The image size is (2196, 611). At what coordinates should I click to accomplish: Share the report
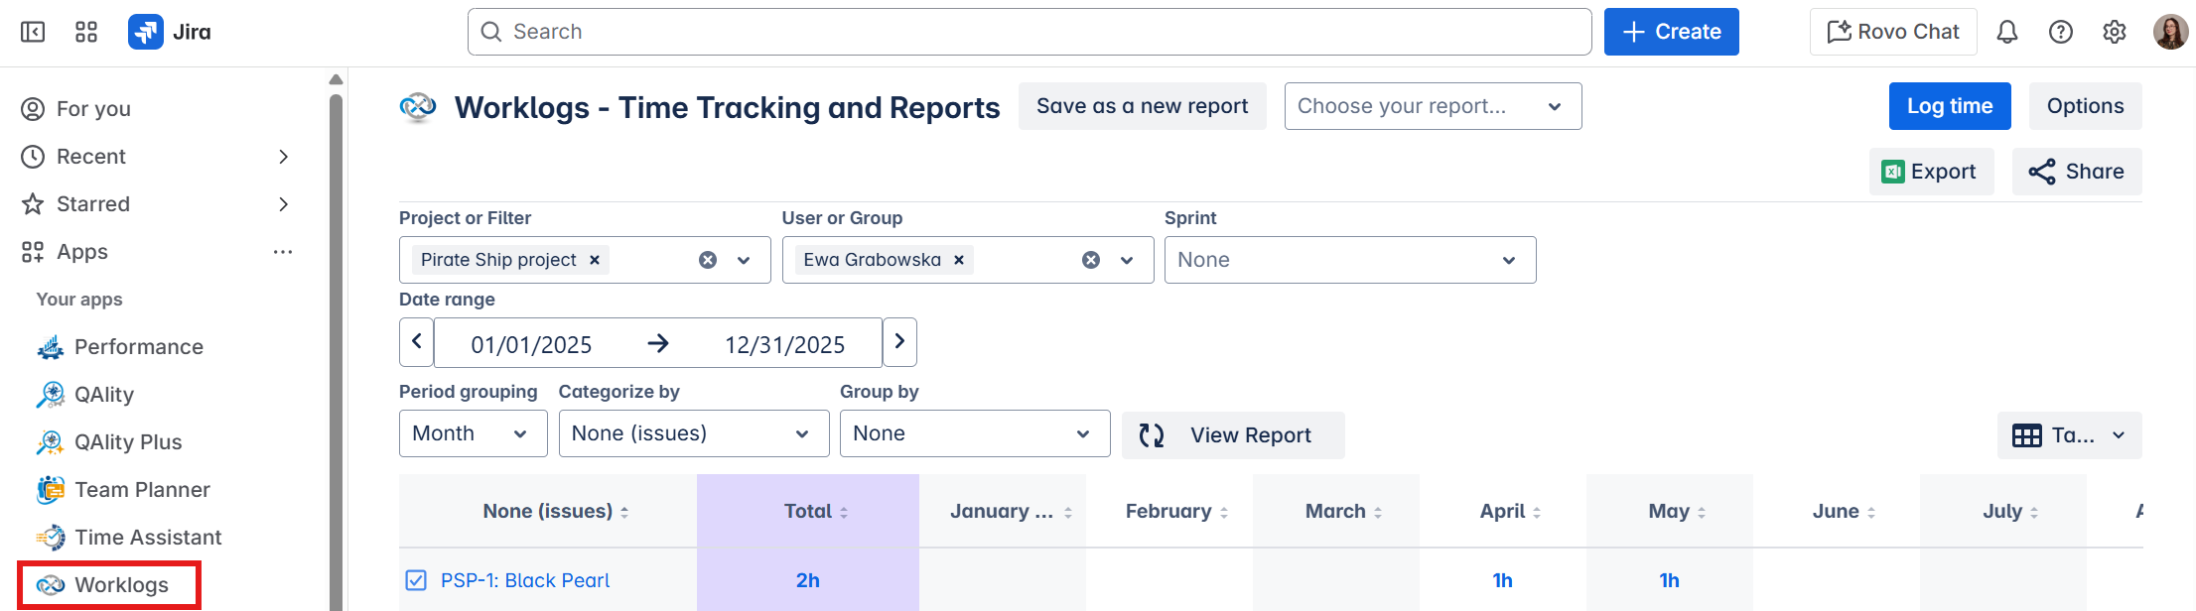click(x=2077, y=172)
